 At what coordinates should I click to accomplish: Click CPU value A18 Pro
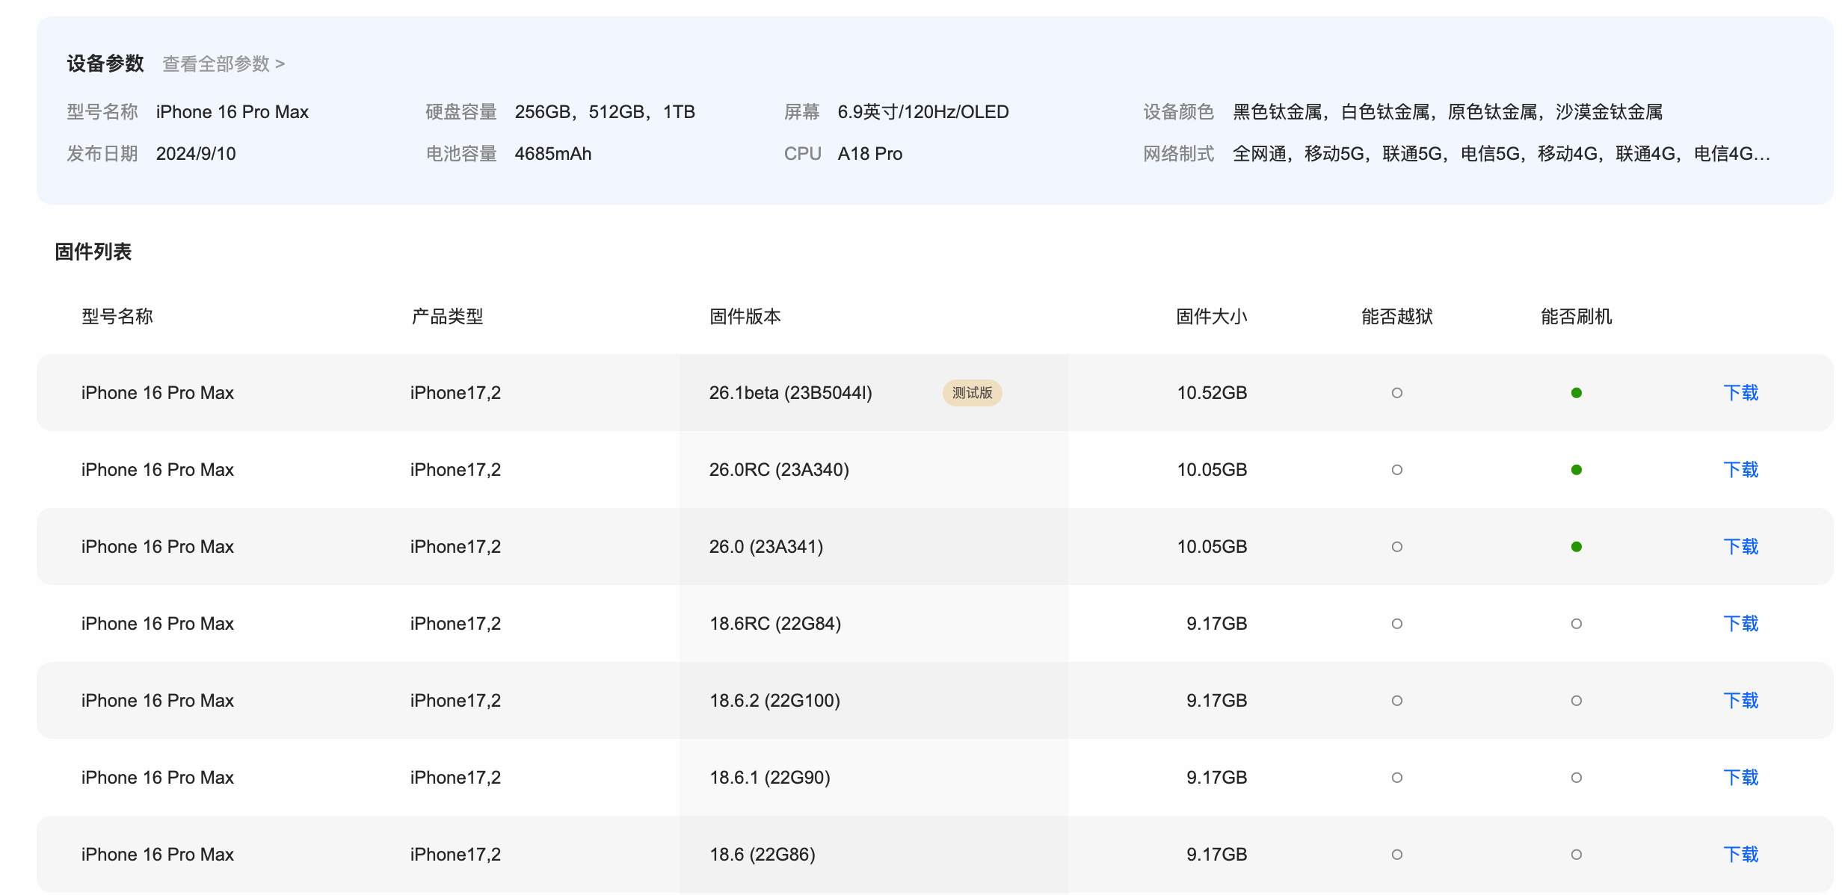[x=870, y=154]
